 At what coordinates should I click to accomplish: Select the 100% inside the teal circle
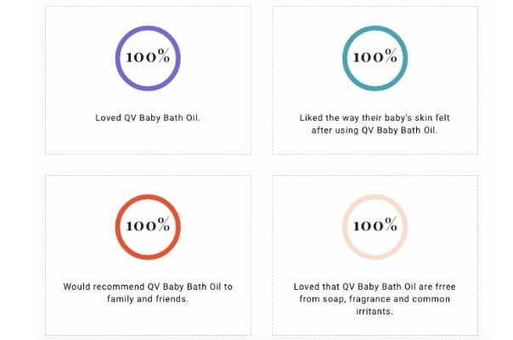(375, 58)
